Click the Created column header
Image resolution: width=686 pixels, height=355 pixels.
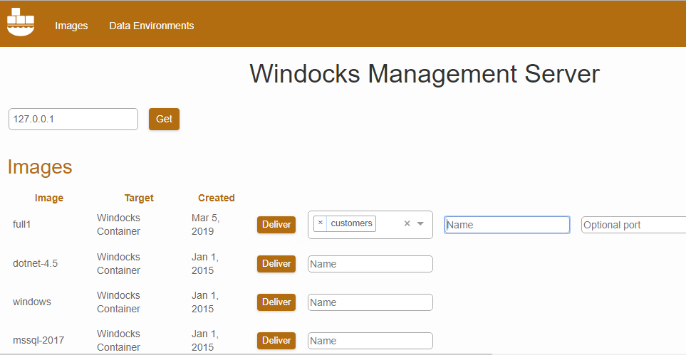pos(216,198)
